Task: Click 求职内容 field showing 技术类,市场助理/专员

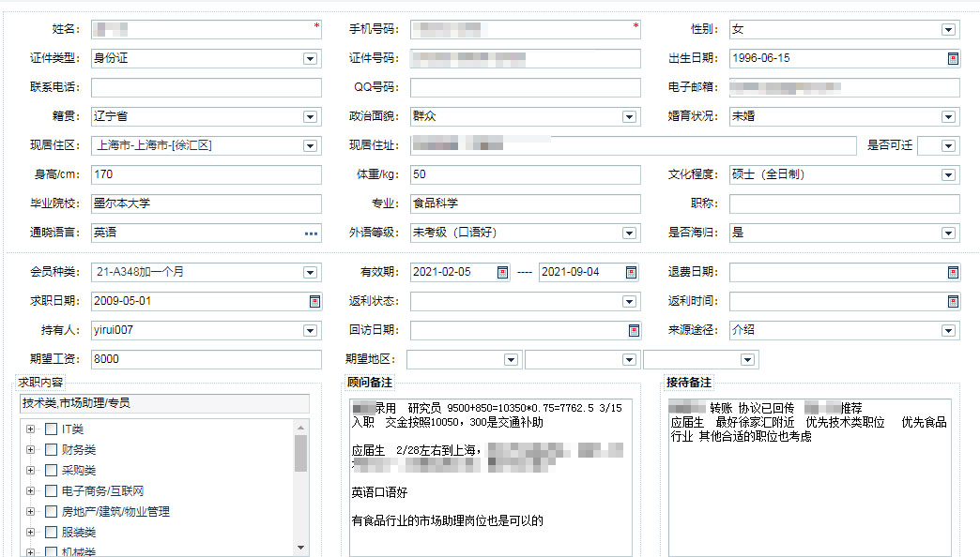Action: [165, 403]
